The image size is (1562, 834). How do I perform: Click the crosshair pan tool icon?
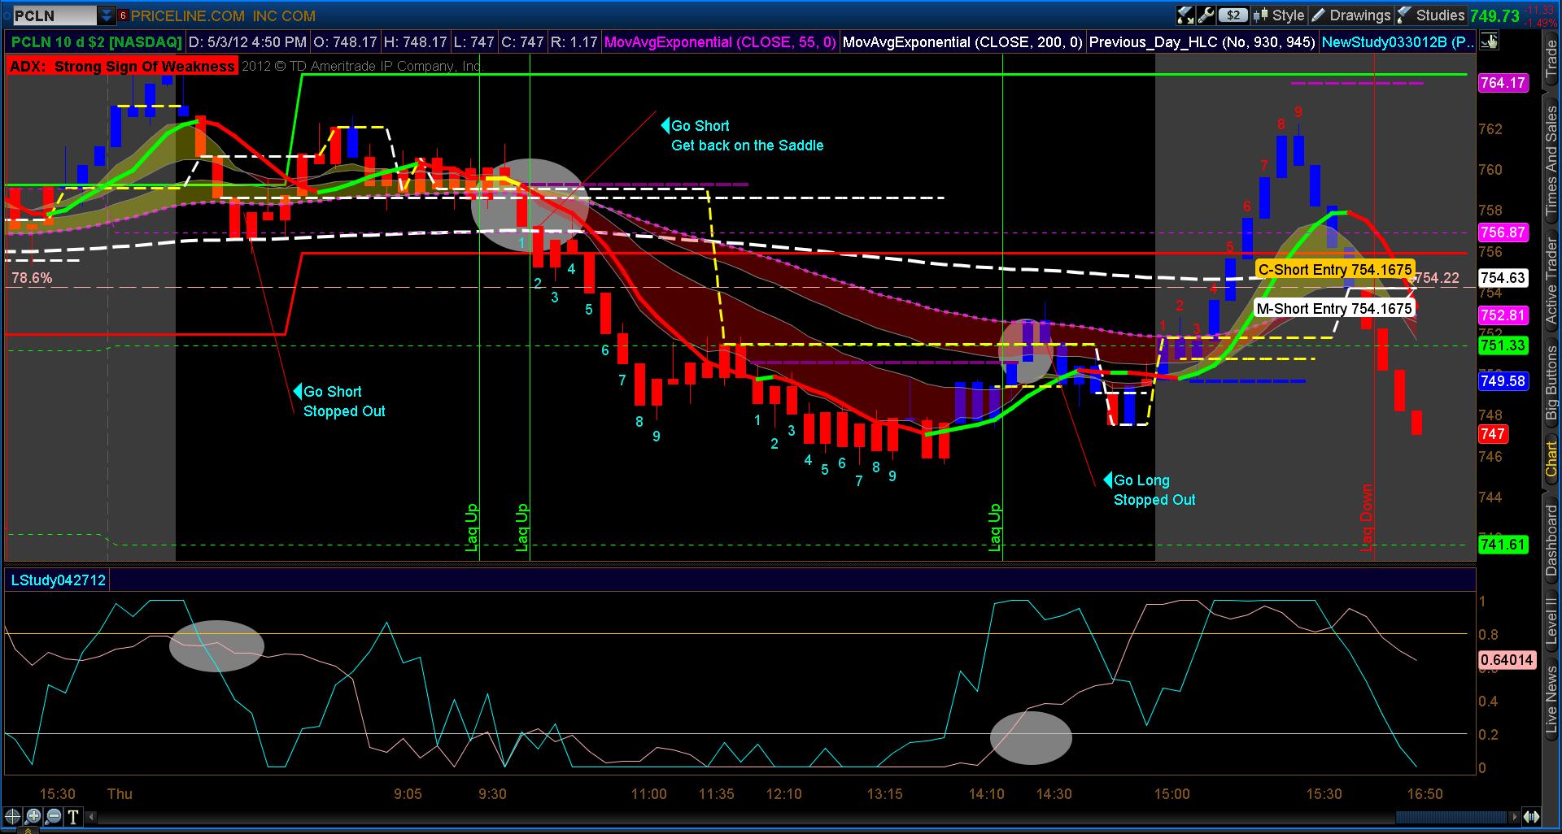[13, 817]
